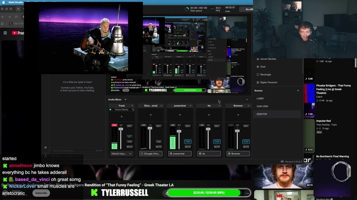Open the browser tab list chevron
Screen dimensions: 357x200
point(18,9)
